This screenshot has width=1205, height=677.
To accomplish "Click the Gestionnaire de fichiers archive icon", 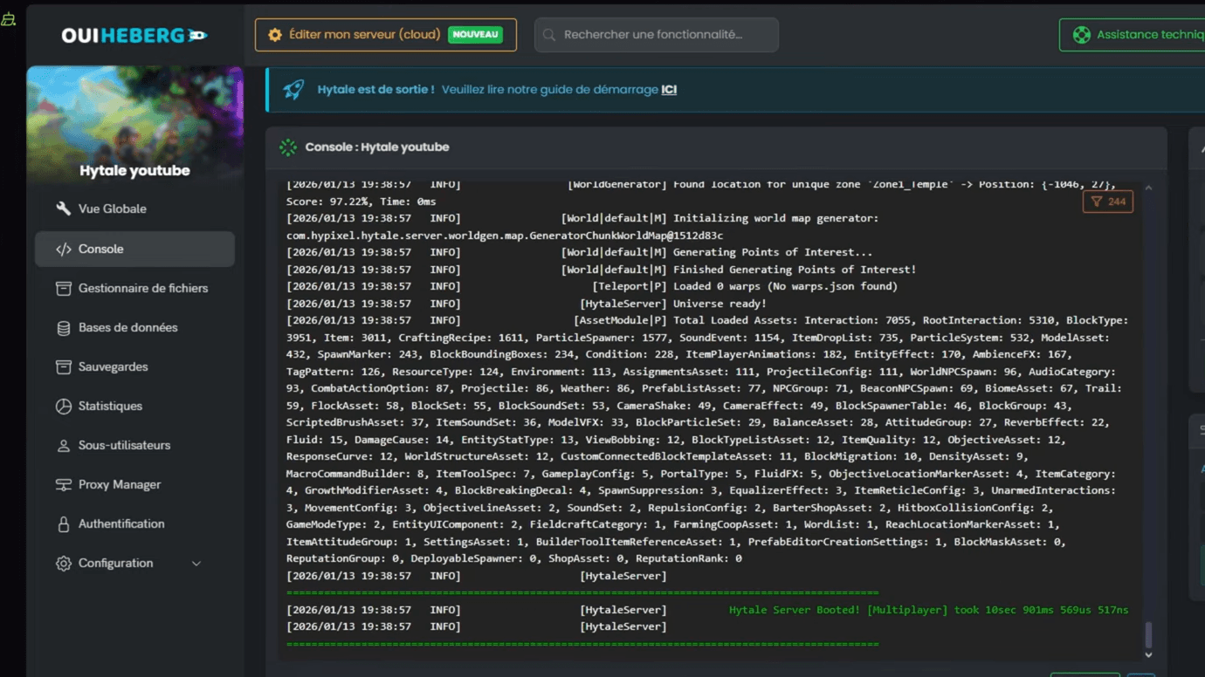I will click(63, 288).
